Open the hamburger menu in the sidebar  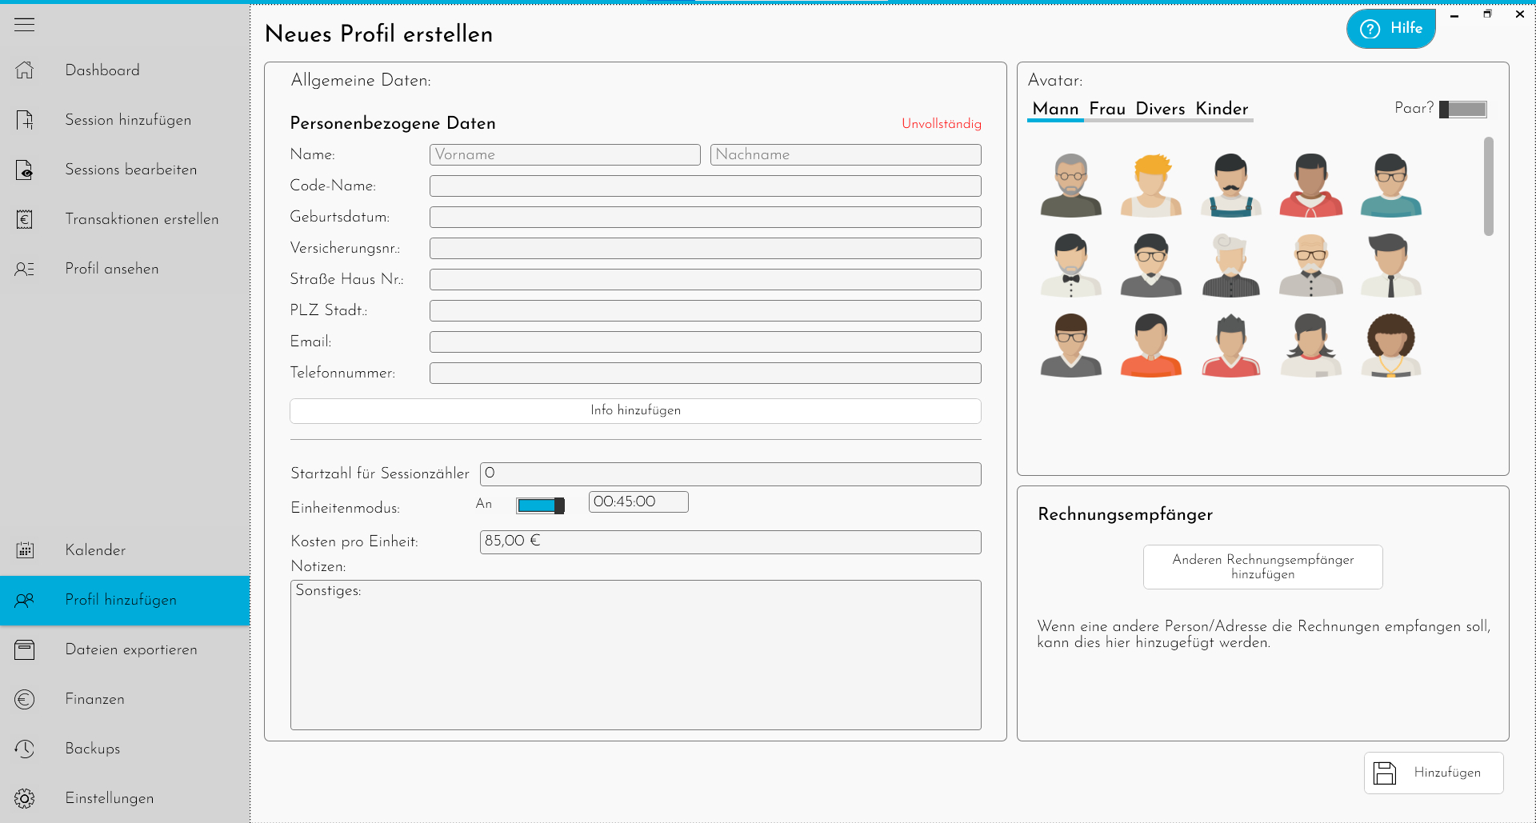(25, 25)
